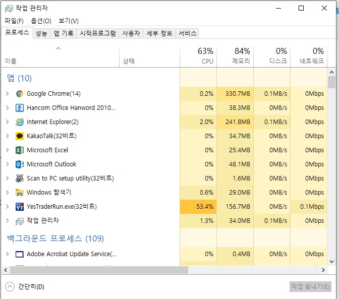The image size is (339, 299).
Task: Expand the Google Chrome process group
Action: coord(7,93)
